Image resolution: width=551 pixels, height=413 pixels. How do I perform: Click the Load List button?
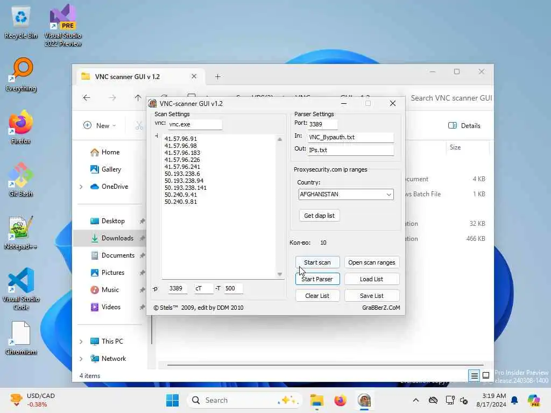pyautogui.click(x=371, y=279)
